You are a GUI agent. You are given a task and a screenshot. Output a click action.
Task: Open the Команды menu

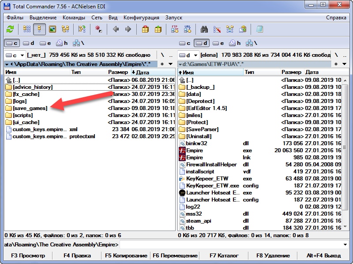coord(74,18)
